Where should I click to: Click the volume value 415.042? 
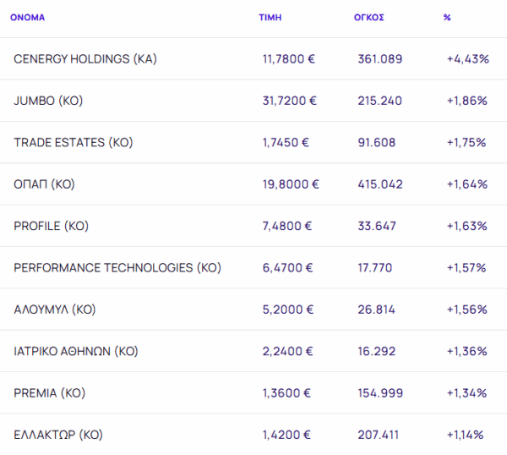tap(380, 184)
